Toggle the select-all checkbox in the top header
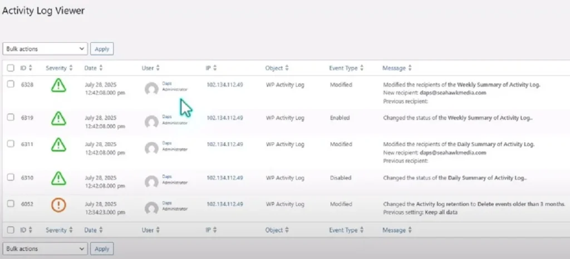The width and height of the screenshot is (570, 259). (11, 68)
